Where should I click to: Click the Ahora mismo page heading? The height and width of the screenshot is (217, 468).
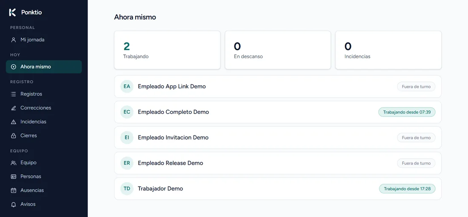tap(135, 17)
